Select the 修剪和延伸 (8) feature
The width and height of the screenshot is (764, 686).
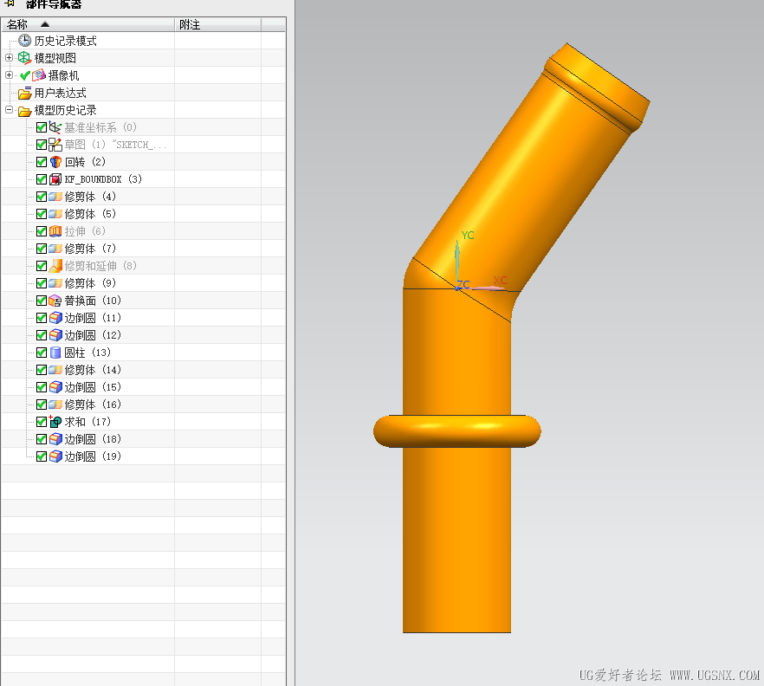100,266
